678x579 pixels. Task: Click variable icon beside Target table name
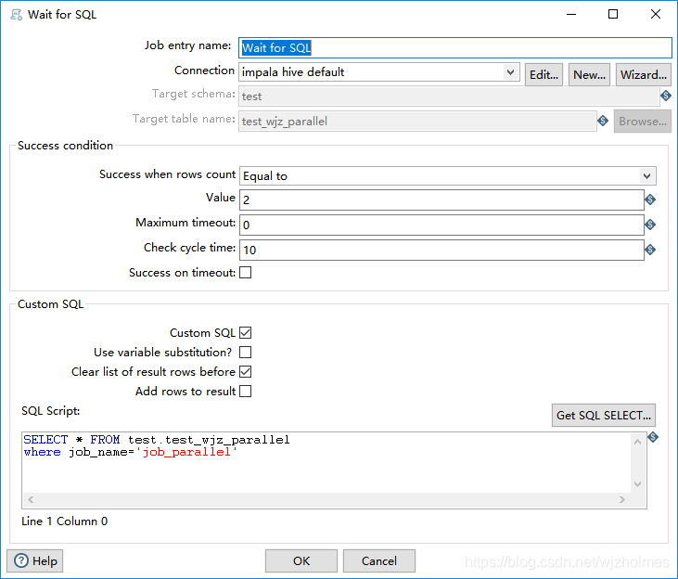coord(603,121)
